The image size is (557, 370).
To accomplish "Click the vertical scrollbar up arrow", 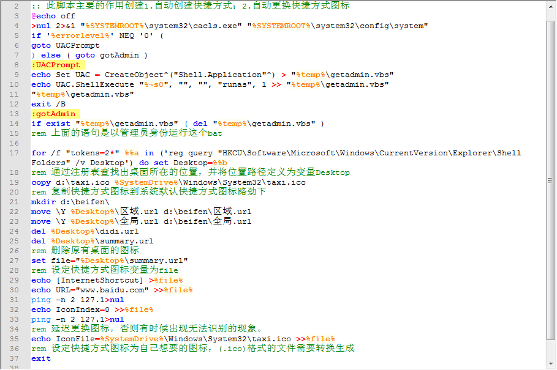I will click(551, 7).
